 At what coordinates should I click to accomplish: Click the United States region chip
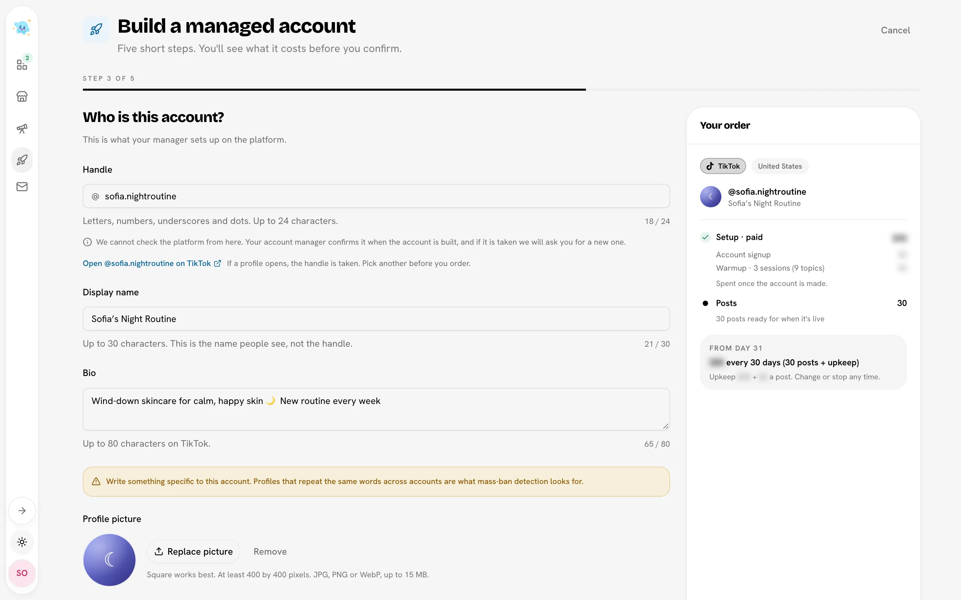tap(779, 166)
